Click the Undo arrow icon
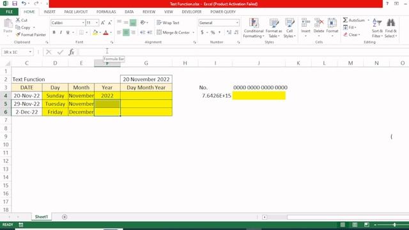This screenshot has height=230, width=409. pyautogui.click(x=24, y=3)
